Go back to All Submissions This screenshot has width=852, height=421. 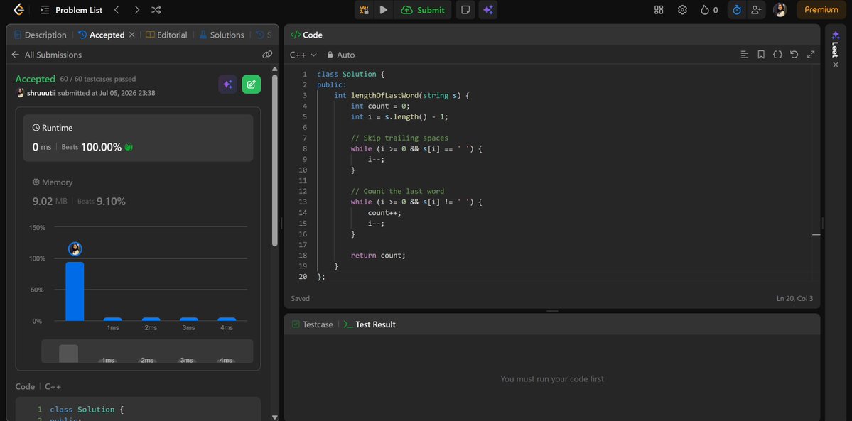click(x=47, y=55)
